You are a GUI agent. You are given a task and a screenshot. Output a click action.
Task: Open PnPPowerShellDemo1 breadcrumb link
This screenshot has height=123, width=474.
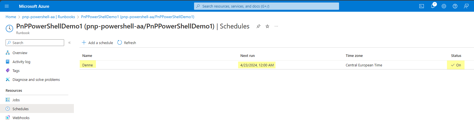click(138, 17)
